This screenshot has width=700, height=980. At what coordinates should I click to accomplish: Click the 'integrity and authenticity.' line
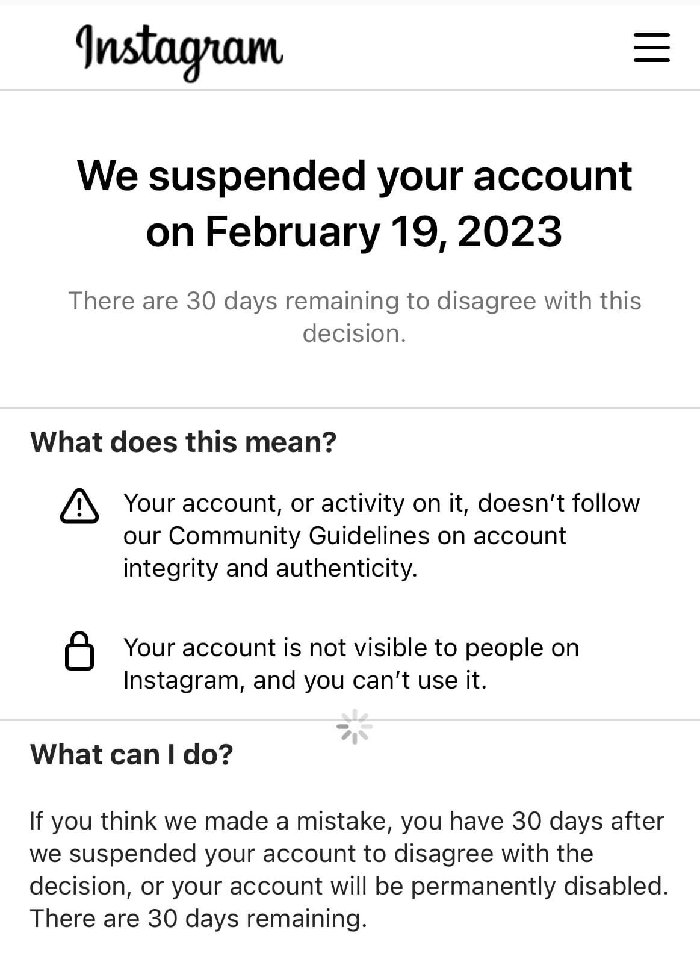[x=270, y=568]
